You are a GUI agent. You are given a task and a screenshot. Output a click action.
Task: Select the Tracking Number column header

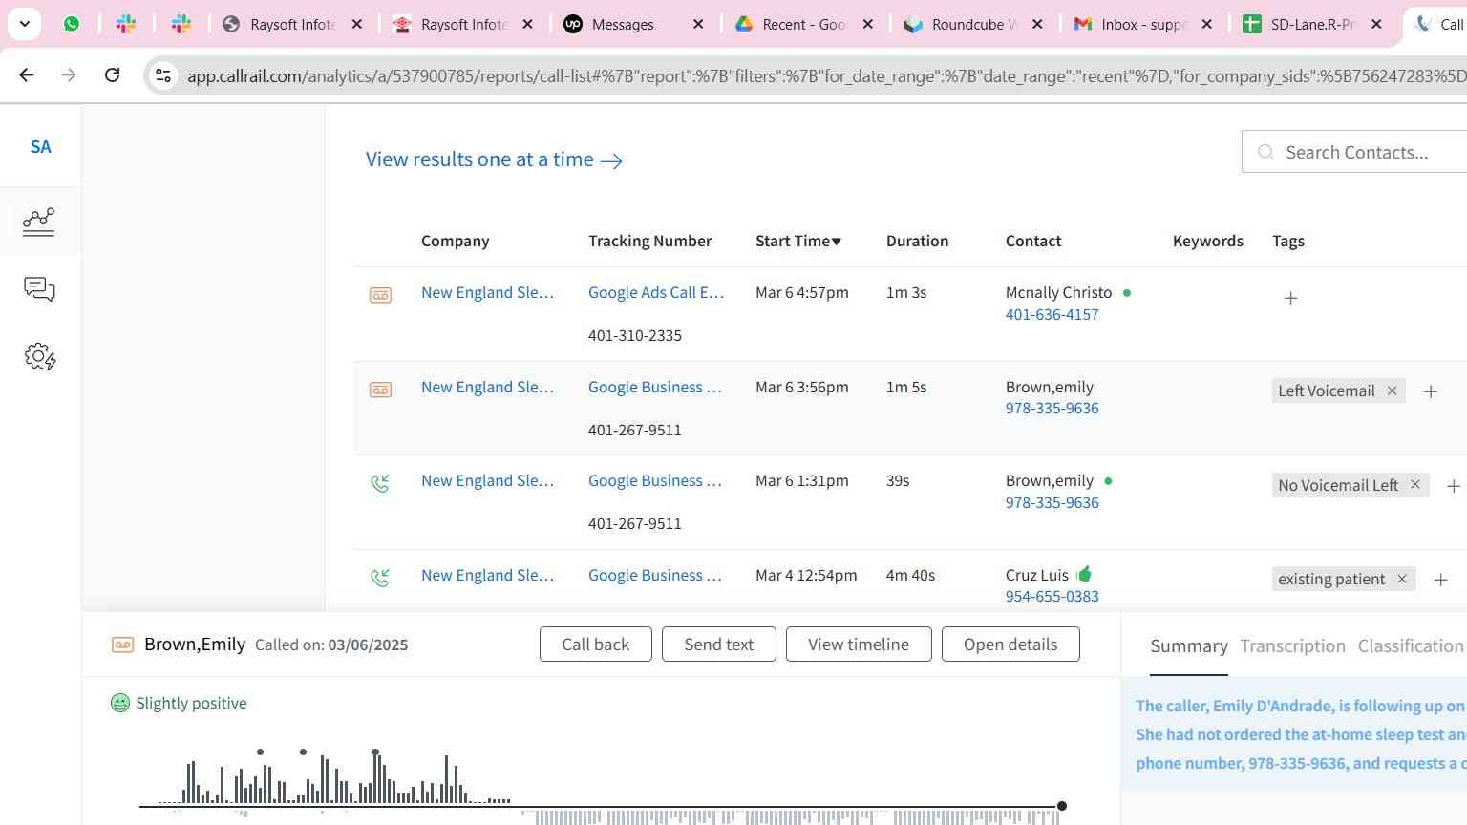[649, 241]
